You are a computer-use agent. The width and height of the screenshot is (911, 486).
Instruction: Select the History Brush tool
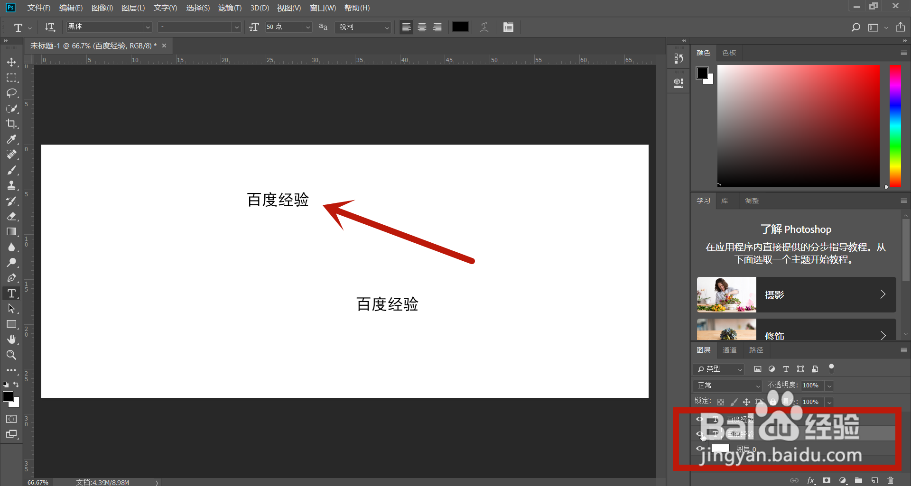click(11, 201)
